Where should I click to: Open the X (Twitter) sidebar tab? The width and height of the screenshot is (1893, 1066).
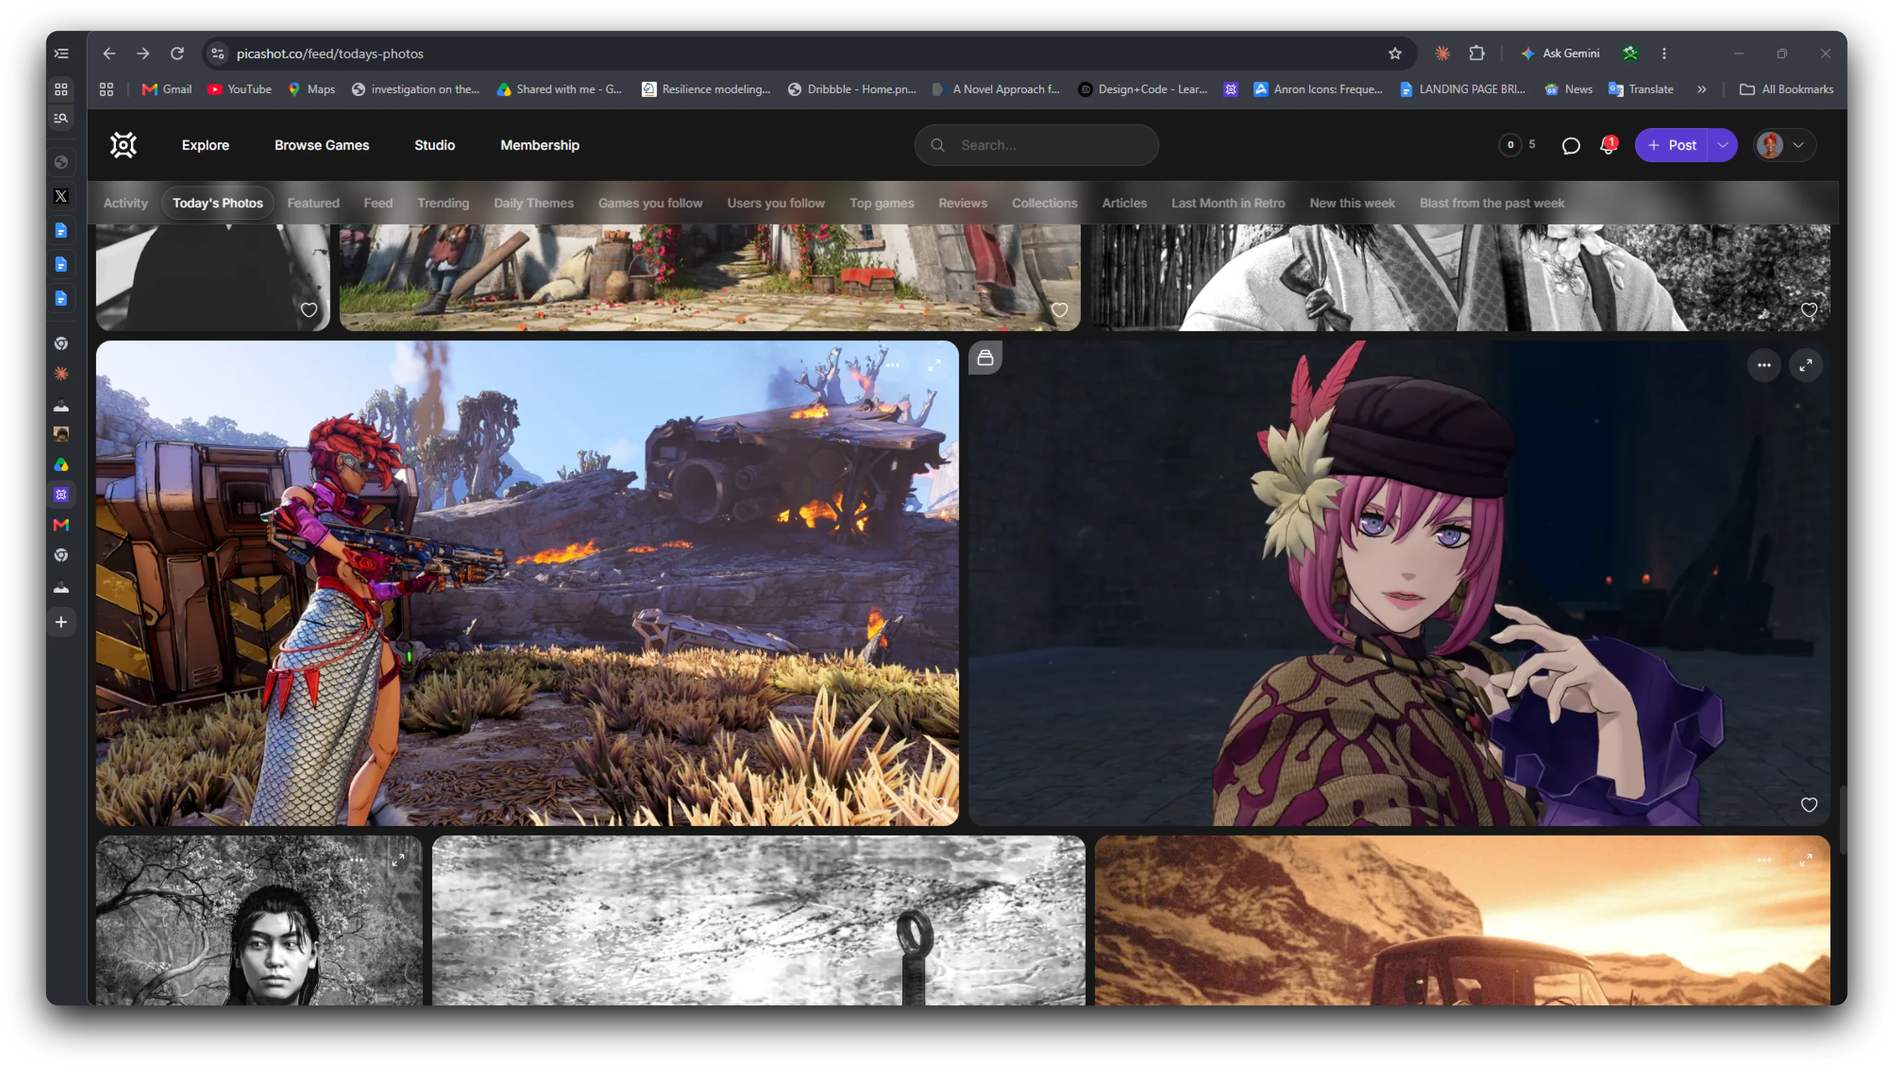[62, 196]
